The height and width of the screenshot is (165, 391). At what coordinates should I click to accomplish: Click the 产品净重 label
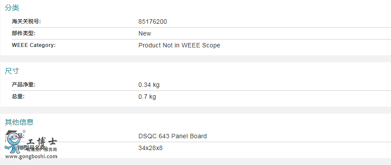[x=24, y=85]
